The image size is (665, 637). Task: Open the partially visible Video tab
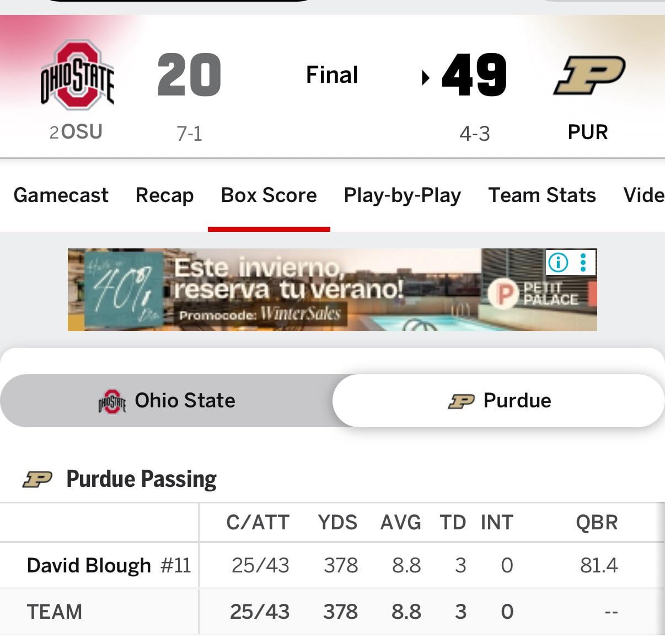pyautogui.click(x=643, y=195)
